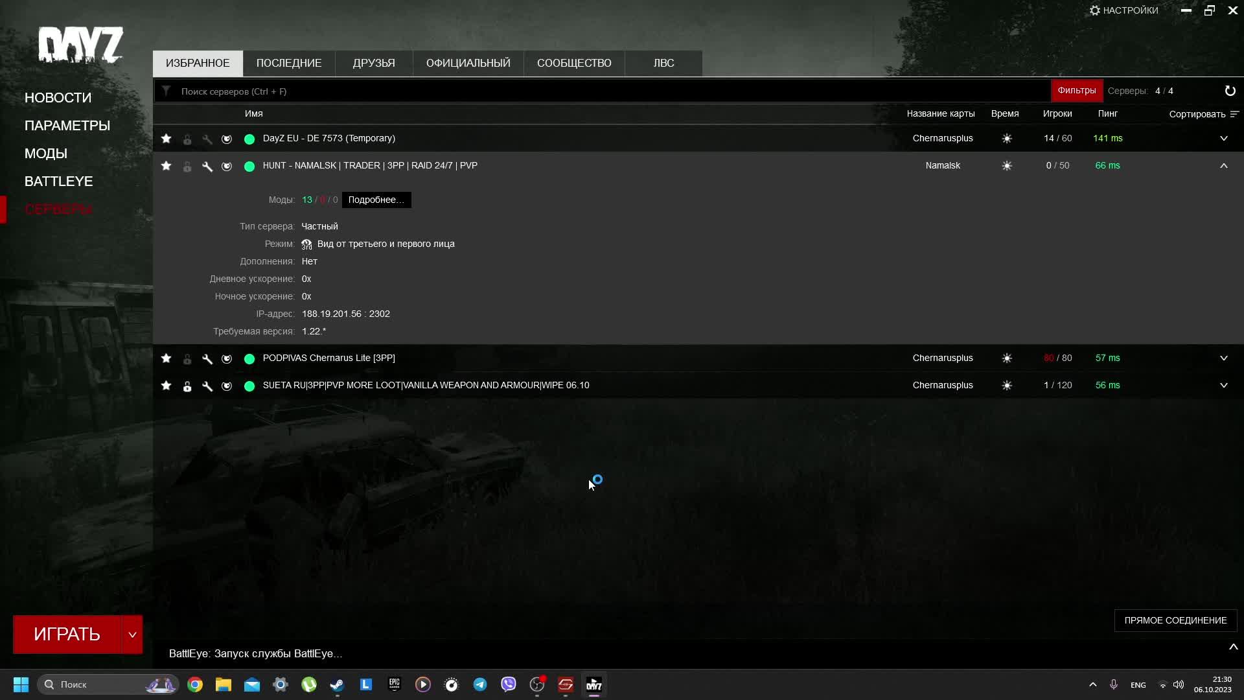1244x700 pixels.
Task: Open dropdown arrow next to ИГРАТЬ button
Action: [132, 635]
